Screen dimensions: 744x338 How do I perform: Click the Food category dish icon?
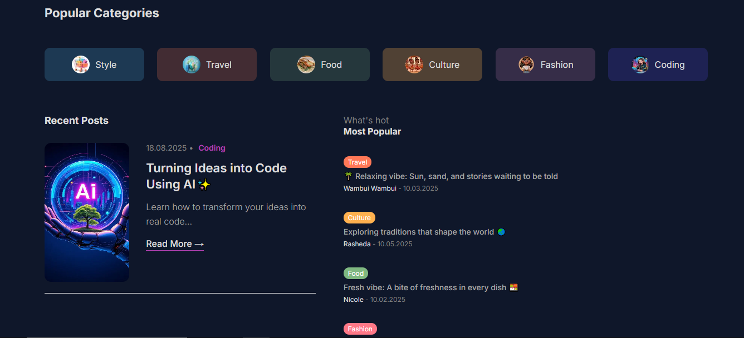pos(306,64)
